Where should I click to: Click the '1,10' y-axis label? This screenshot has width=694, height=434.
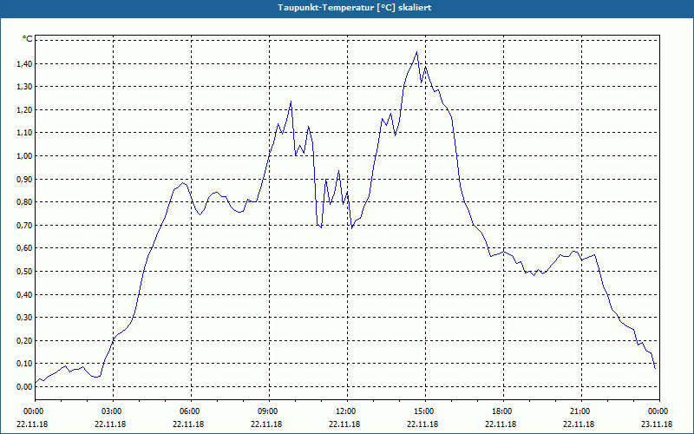tap(25, 133)
